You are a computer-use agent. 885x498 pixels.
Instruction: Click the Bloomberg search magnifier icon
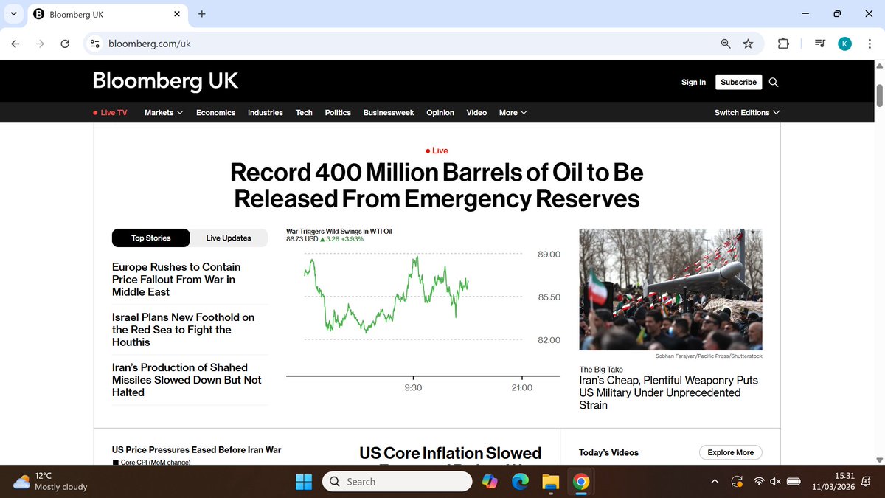pyautogui.click(x=774, y=83)
